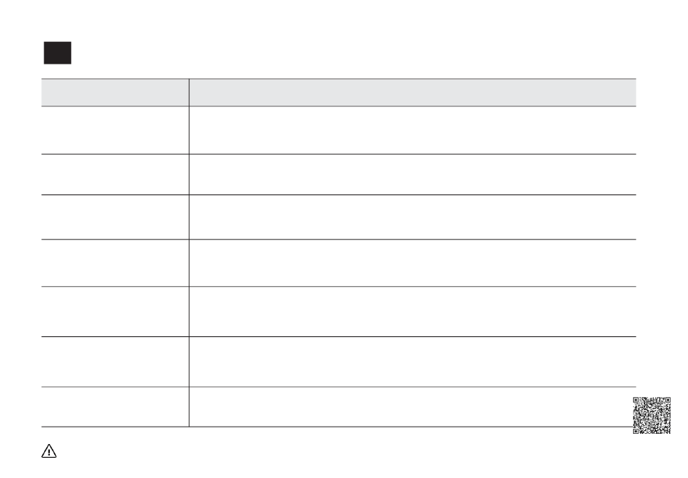Click sixth body row's narrow column cell
The height and width of the screenshot is (478, 688).
115,362
